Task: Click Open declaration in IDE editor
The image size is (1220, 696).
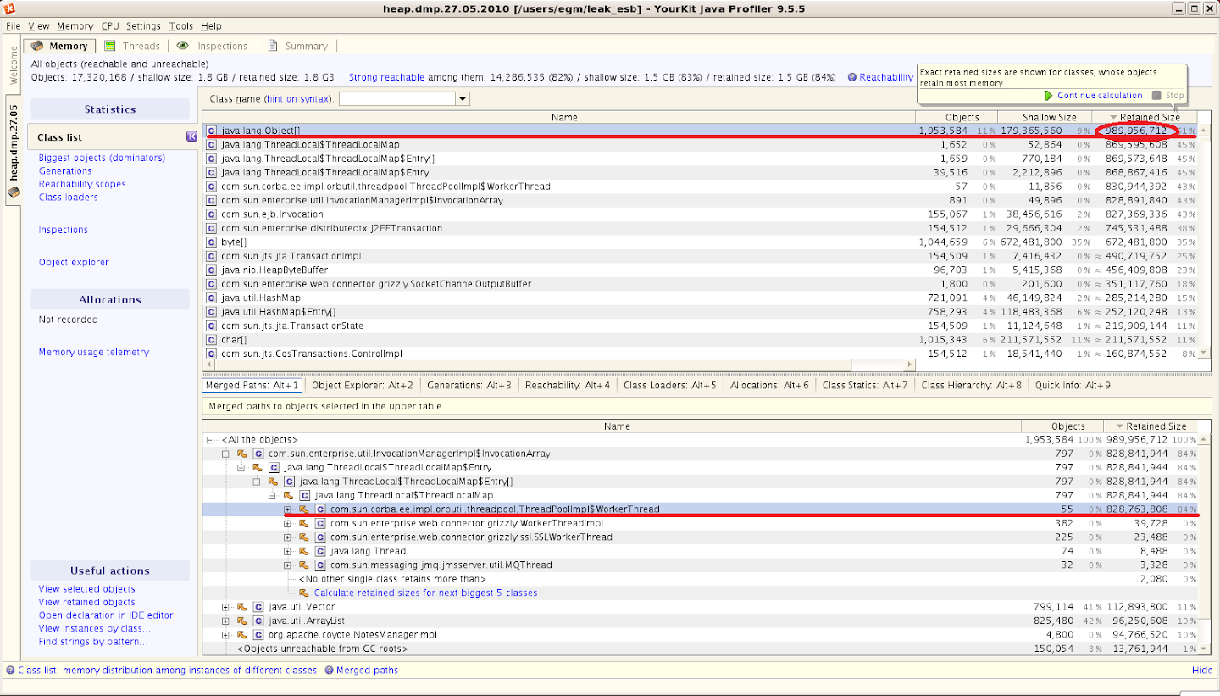Action: tap(105, 615)
